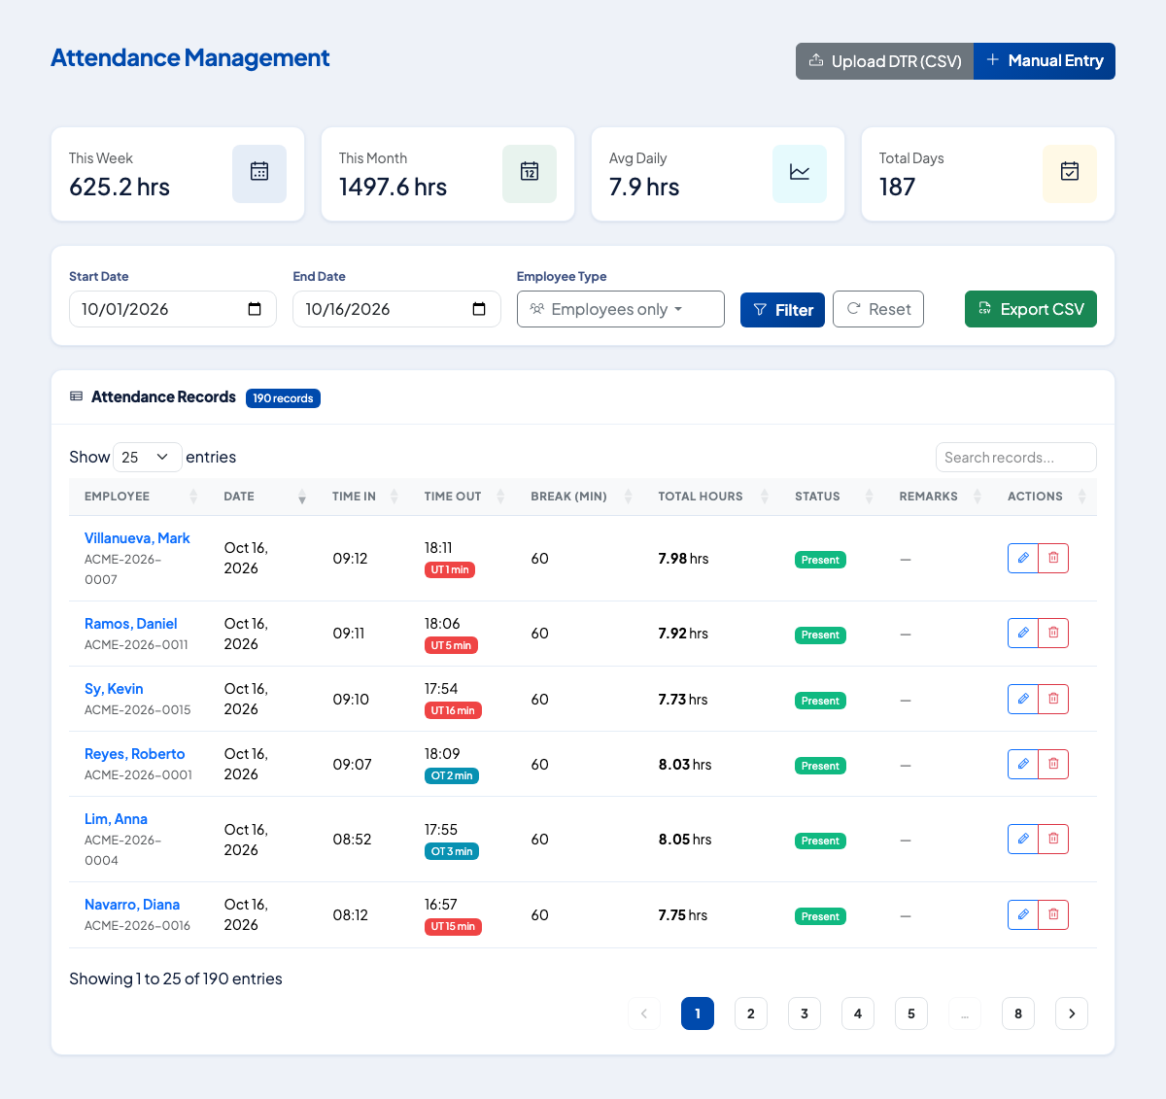Click the Attendance Records table icon
Image resolution: width=1166 pixels, height=1099 pixels.
click(77, 396)
